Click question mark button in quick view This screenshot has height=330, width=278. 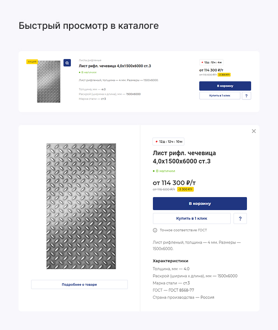240,218
